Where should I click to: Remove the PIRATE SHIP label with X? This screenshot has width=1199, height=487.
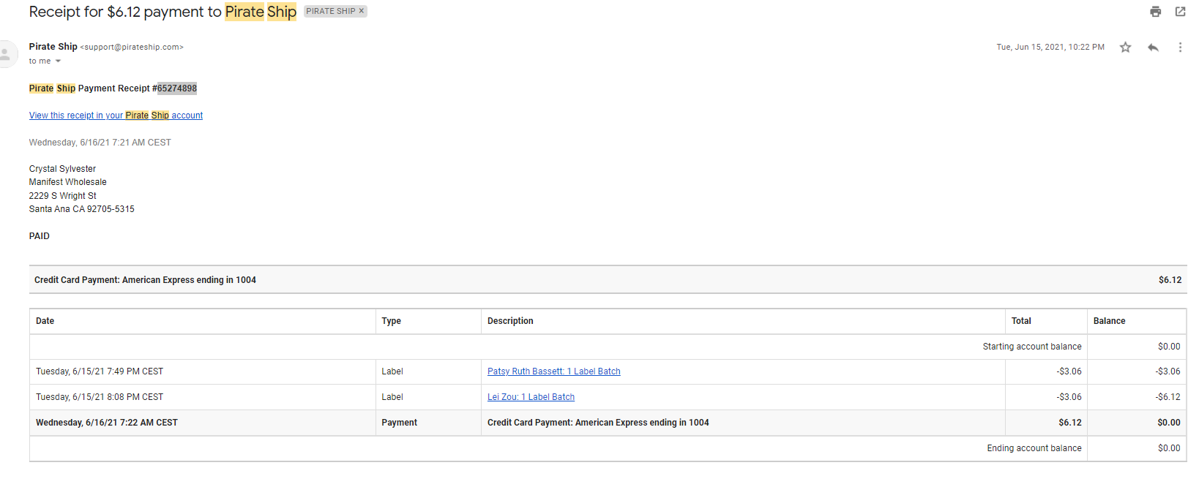[x=362, y=11]
